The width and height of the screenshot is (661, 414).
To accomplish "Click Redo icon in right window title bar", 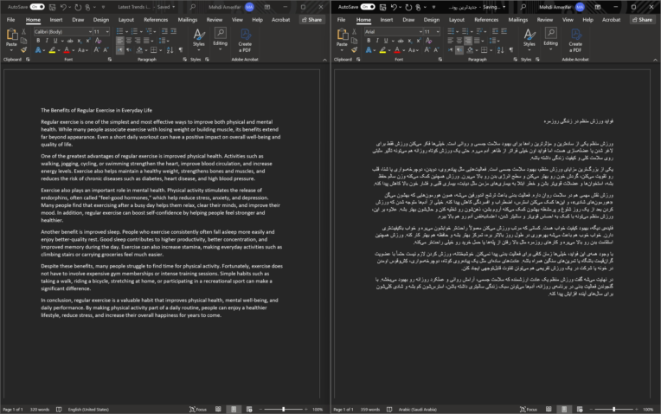I will pyautogui.click(x=408, y=7).
